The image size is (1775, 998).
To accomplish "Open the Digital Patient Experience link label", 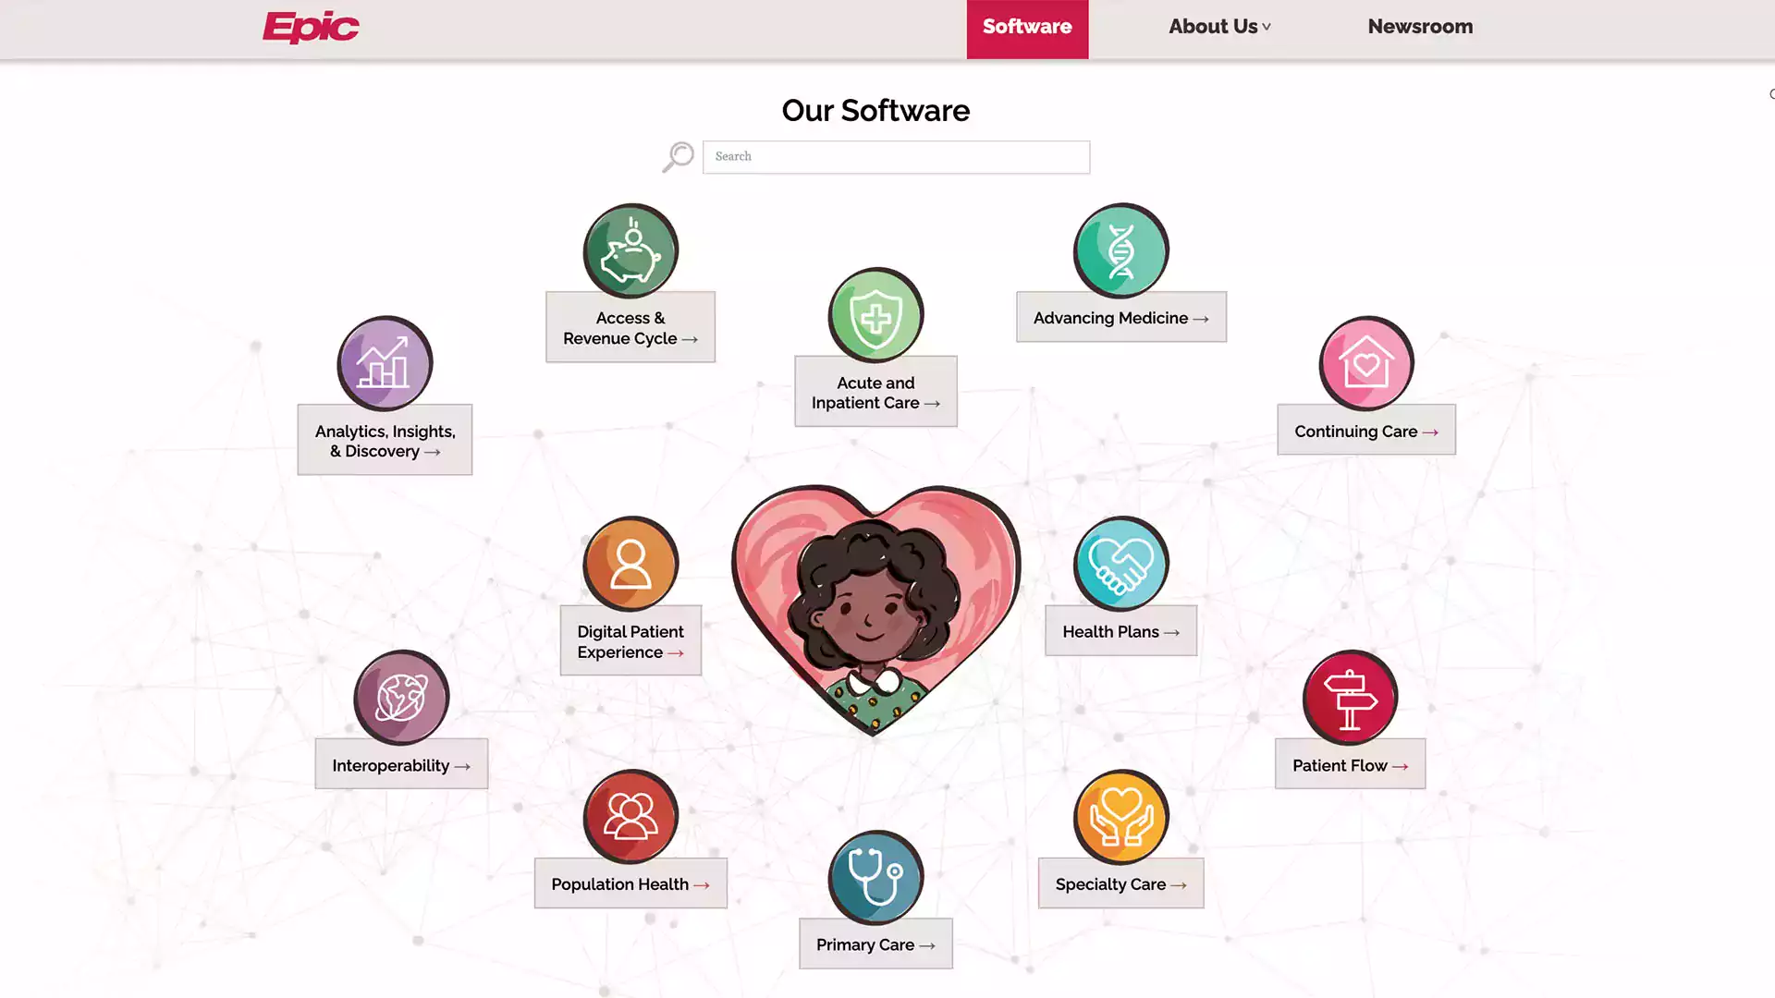I will pos(630,641).
